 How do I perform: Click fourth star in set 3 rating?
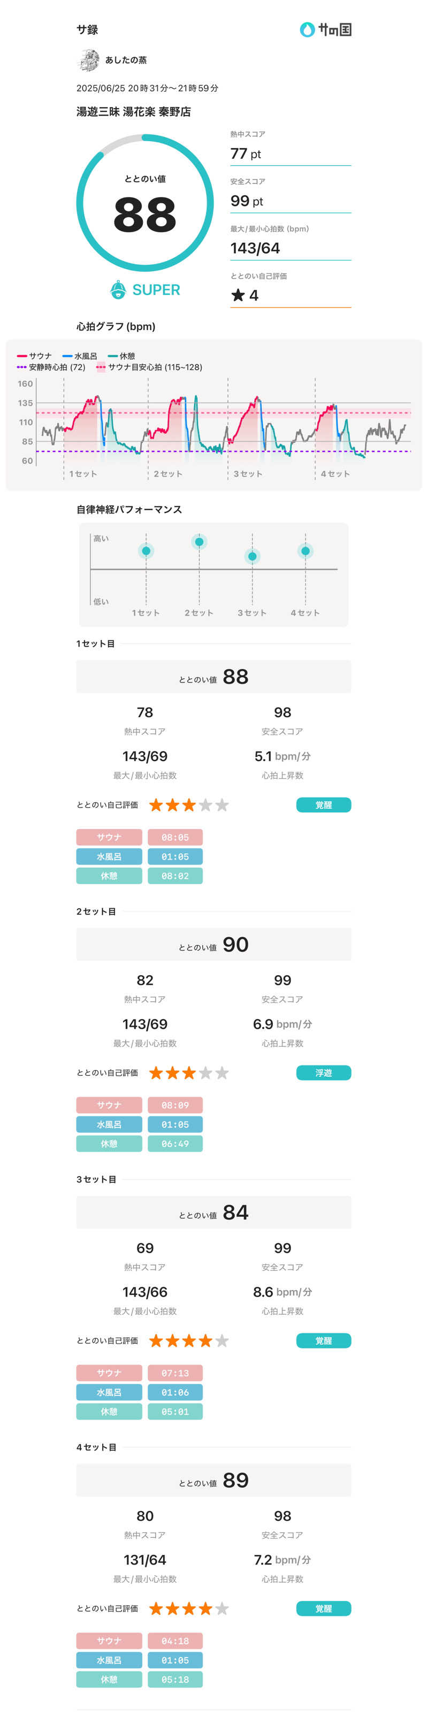(205, 1342)
